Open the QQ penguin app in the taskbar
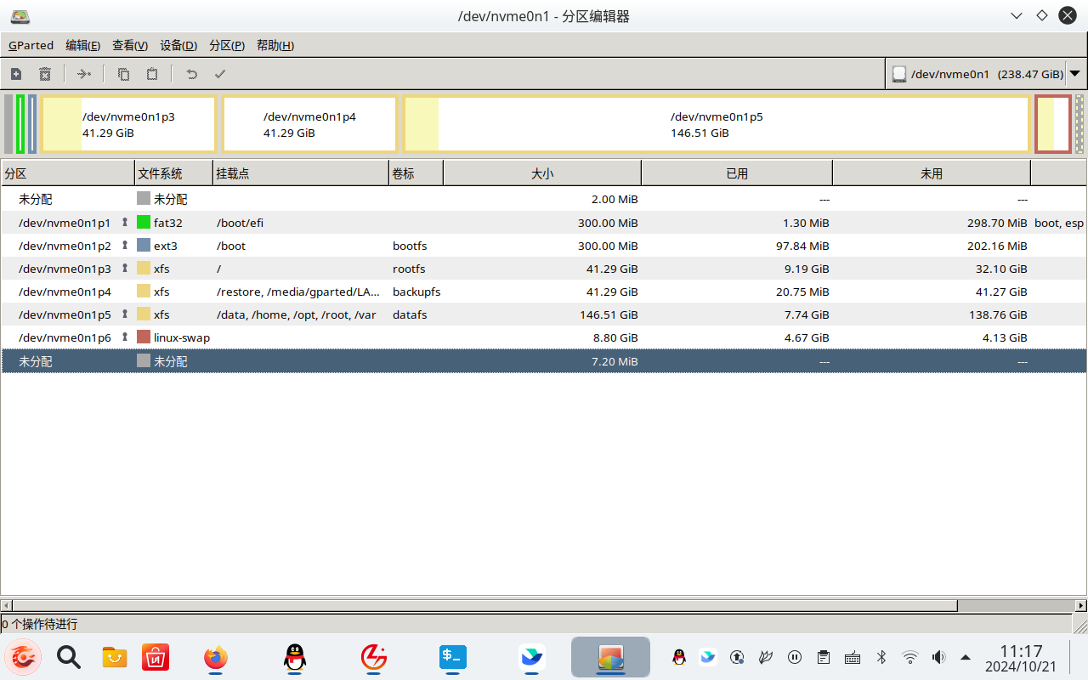1088x680 pixels. tap(295, 657)
